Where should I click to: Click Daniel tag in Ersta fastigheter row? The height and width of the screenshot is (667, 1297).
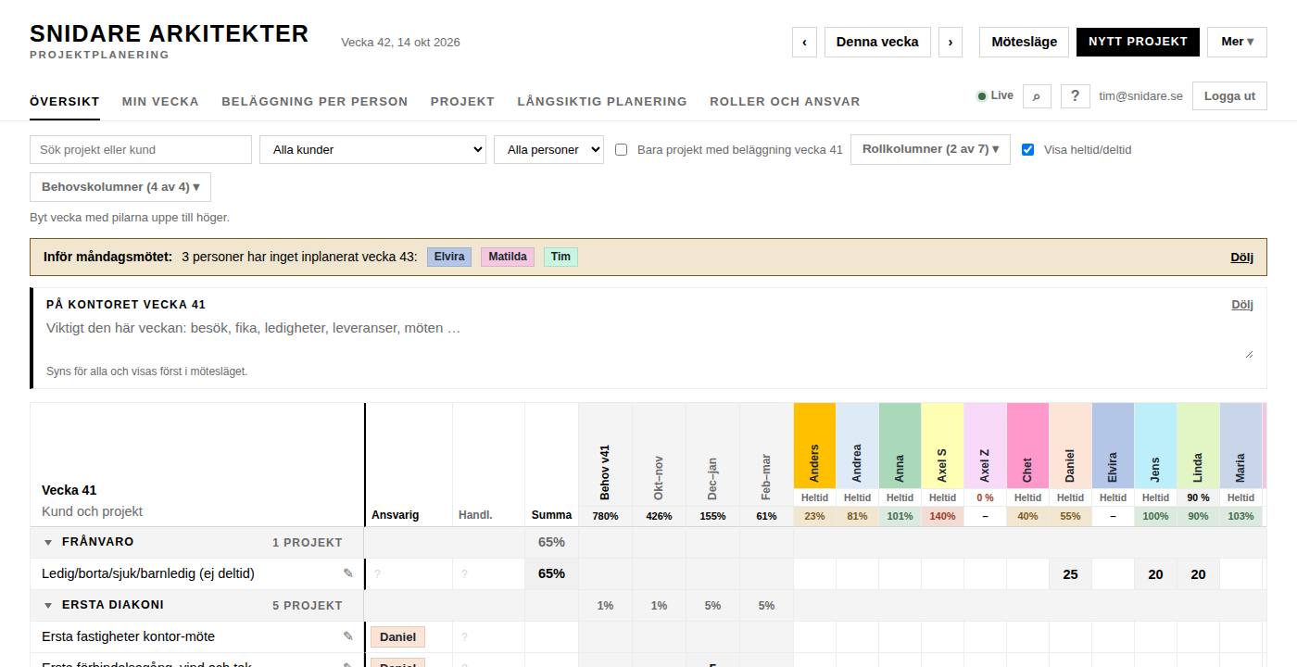pos(397,636)
